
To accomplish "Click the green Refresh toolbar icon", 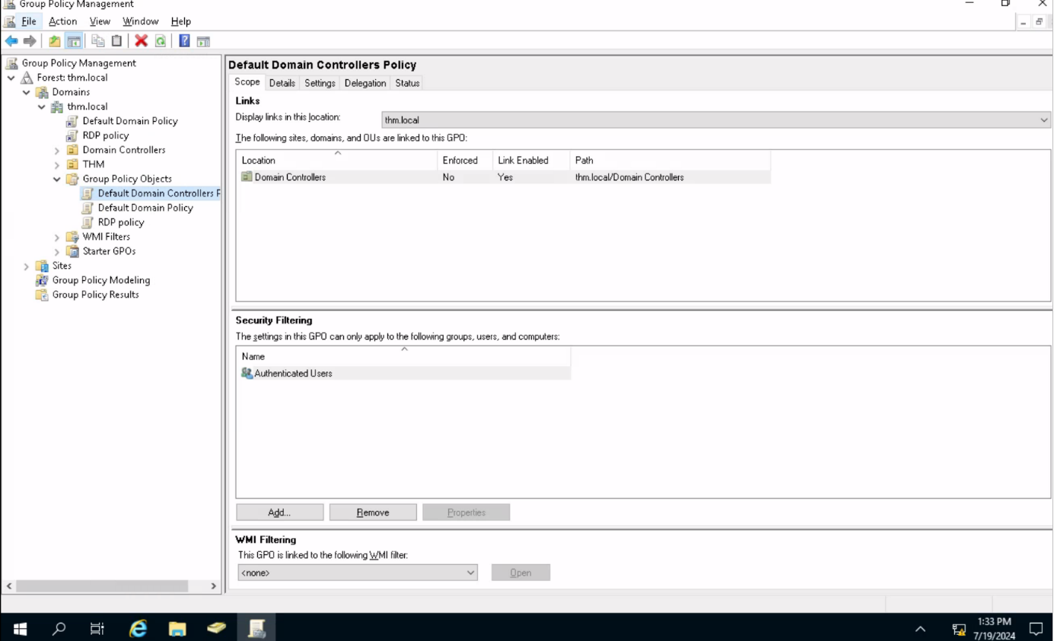I will tap(160, 41).
